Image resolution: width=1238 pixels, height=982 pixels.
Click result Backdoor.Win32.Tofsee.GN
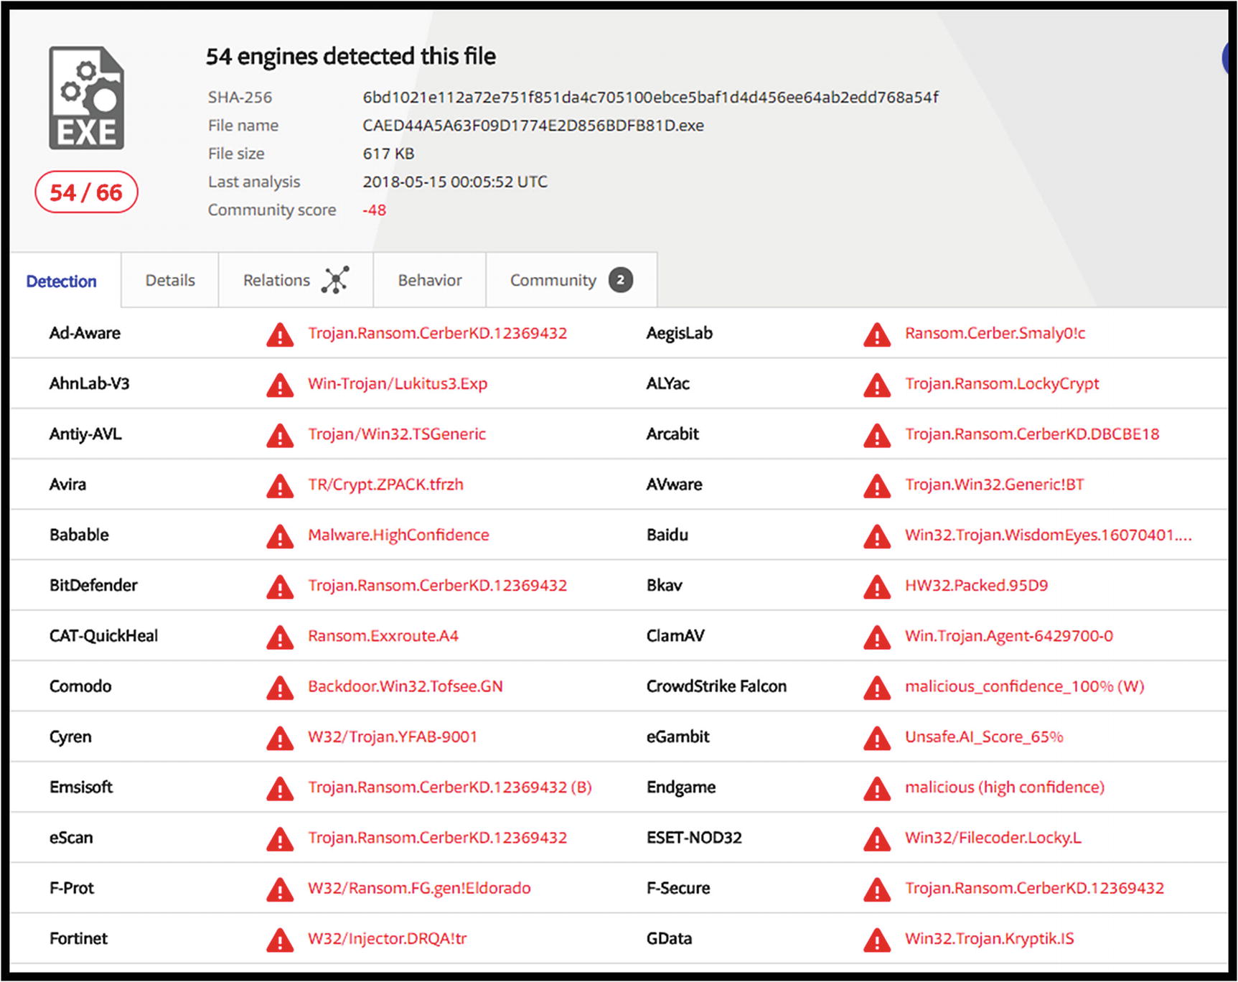click(x=405, y=686)
